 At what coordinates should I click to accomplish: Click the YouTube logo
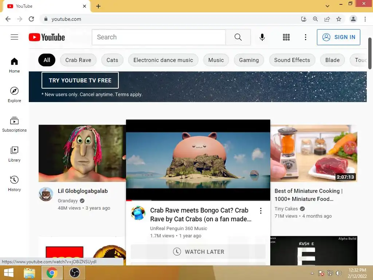click(47, 37)
